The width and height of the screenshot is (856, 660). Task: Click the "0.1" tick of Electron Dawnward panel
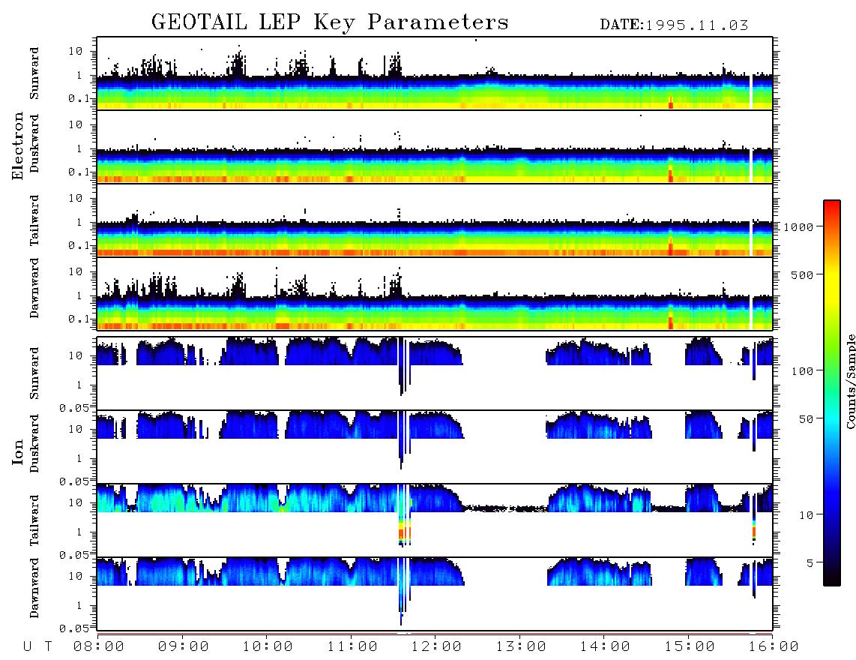[x=78, y=319]
